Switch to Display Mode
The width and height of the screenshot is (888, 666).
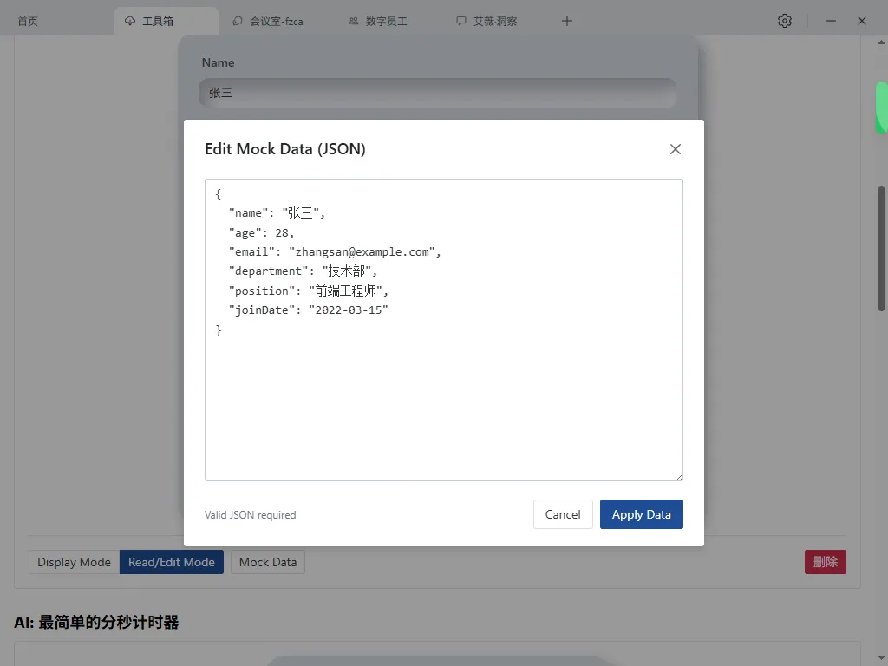(73, 562)
